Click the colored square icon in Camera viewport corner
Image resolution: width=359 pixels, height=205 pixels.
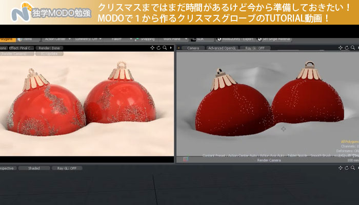186,159
